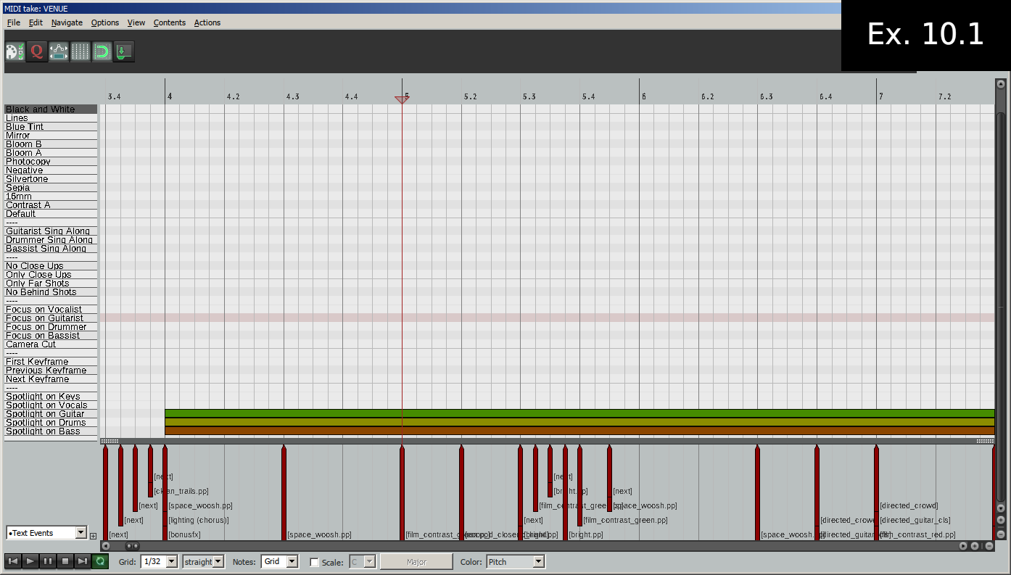
Task: Select the green Spotlight on Guitar note
Action: pos(579,413)
